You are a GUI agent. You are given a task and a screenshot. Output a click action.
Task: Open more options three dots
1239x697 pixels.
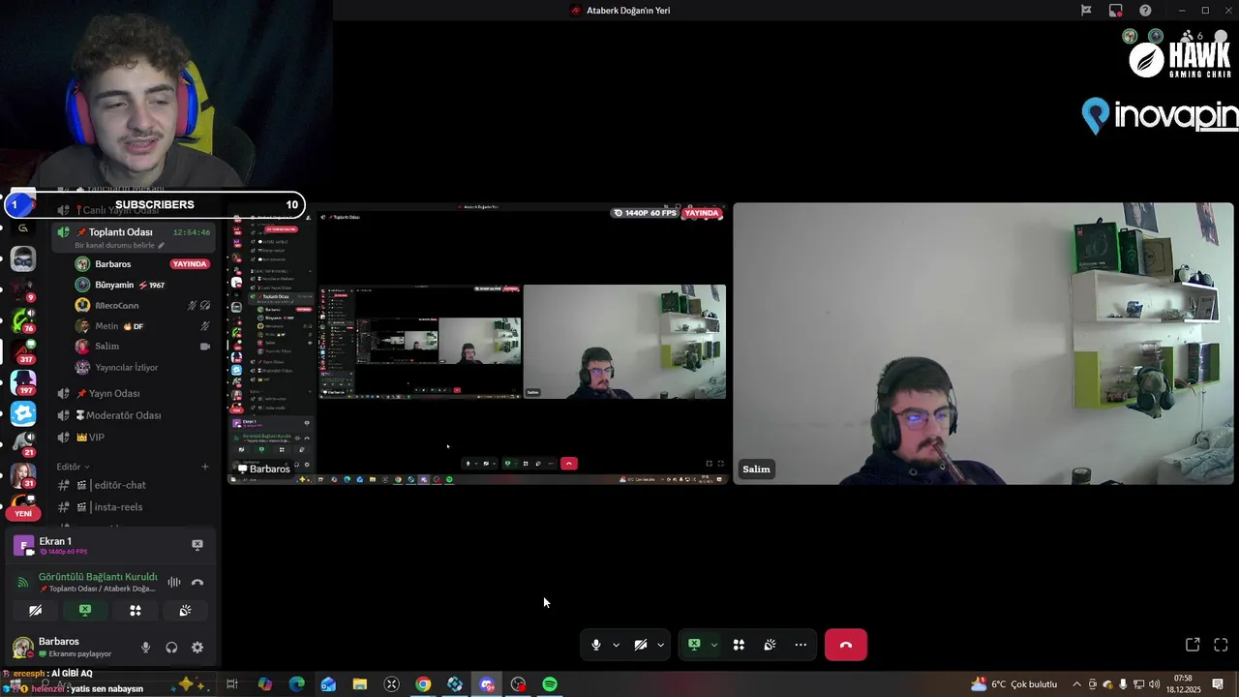[801, 645]
